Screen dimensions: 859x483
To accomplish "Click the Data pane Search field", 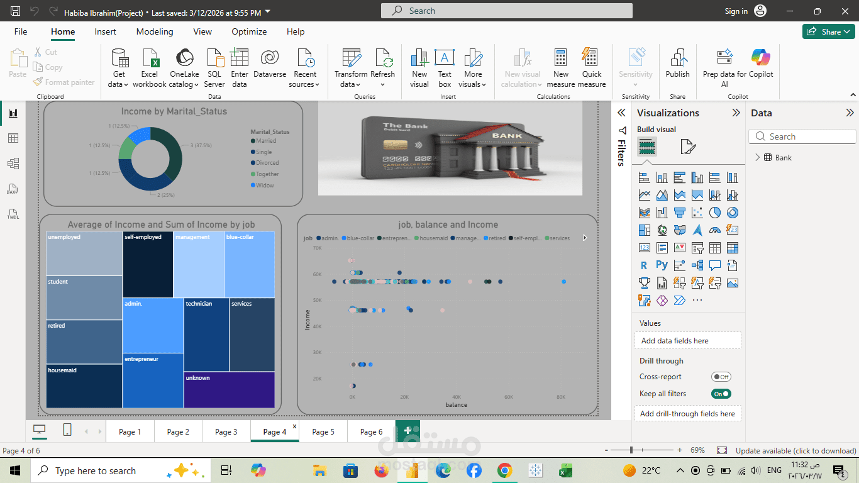I will (802, 136).
